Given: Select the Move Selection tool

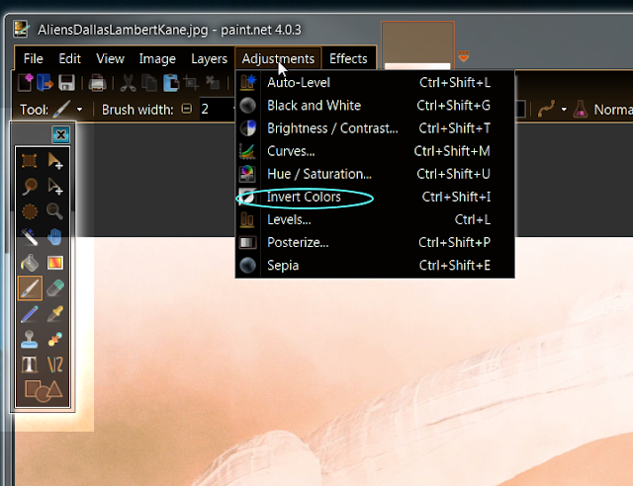Looking at the screenshot, I should 55,186.
